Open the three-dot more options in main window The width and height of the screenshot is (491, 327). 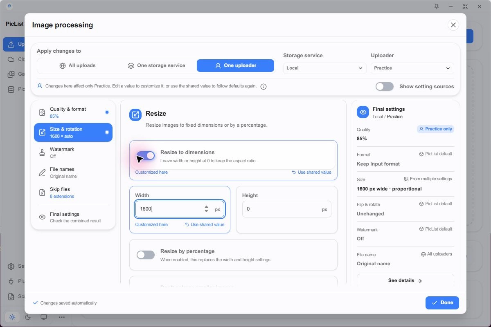point(61,317)
